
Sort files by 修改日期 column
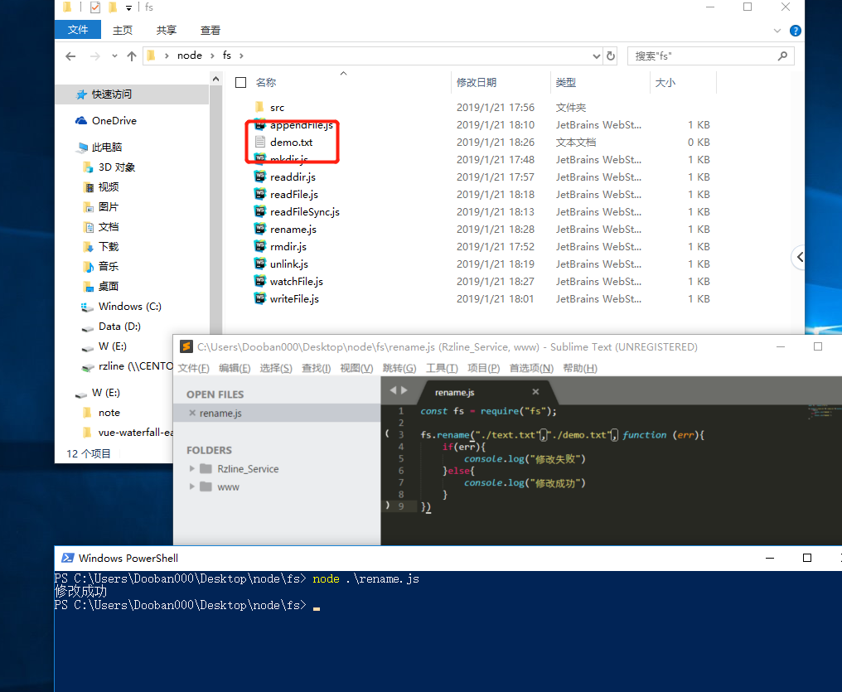477,82
